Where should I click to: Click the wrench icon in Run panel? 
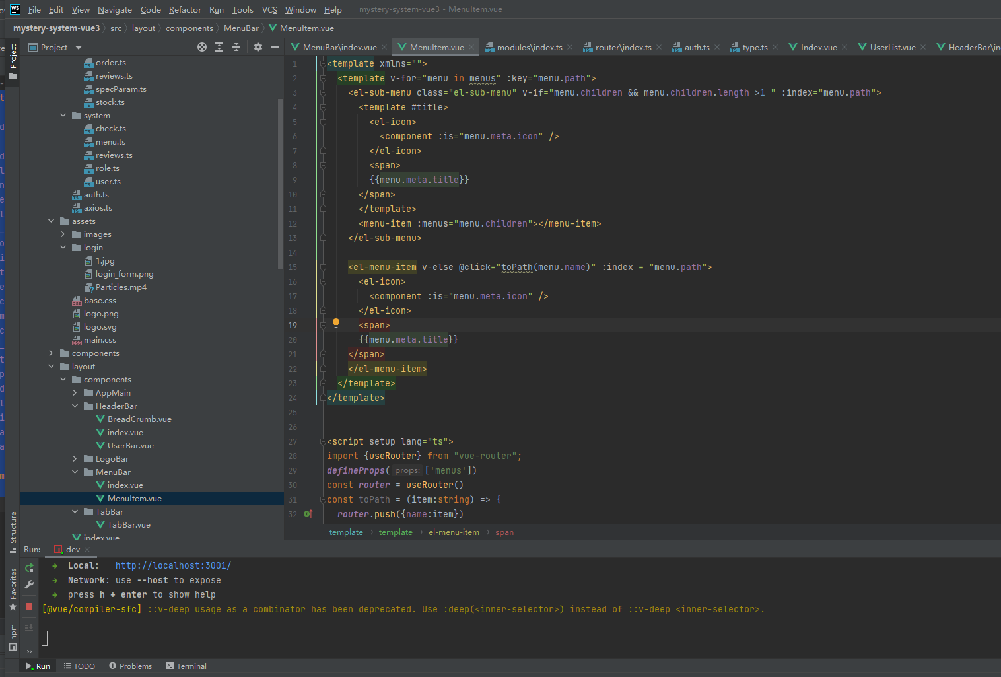(x=29, y=585)
